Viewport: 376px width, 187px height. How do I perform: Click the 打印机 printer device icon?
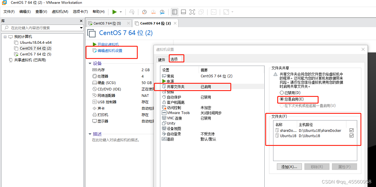pyautogui.click(x=95, y=115)
